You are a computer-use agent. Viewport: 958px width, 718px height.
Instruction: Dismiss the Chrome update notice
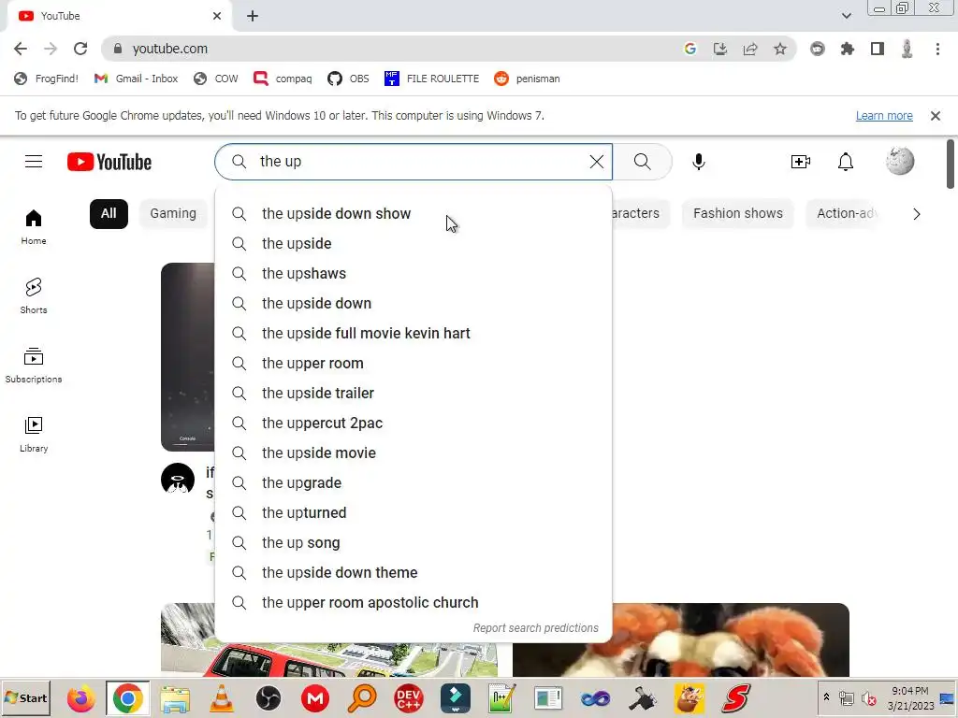coord(936,116)
